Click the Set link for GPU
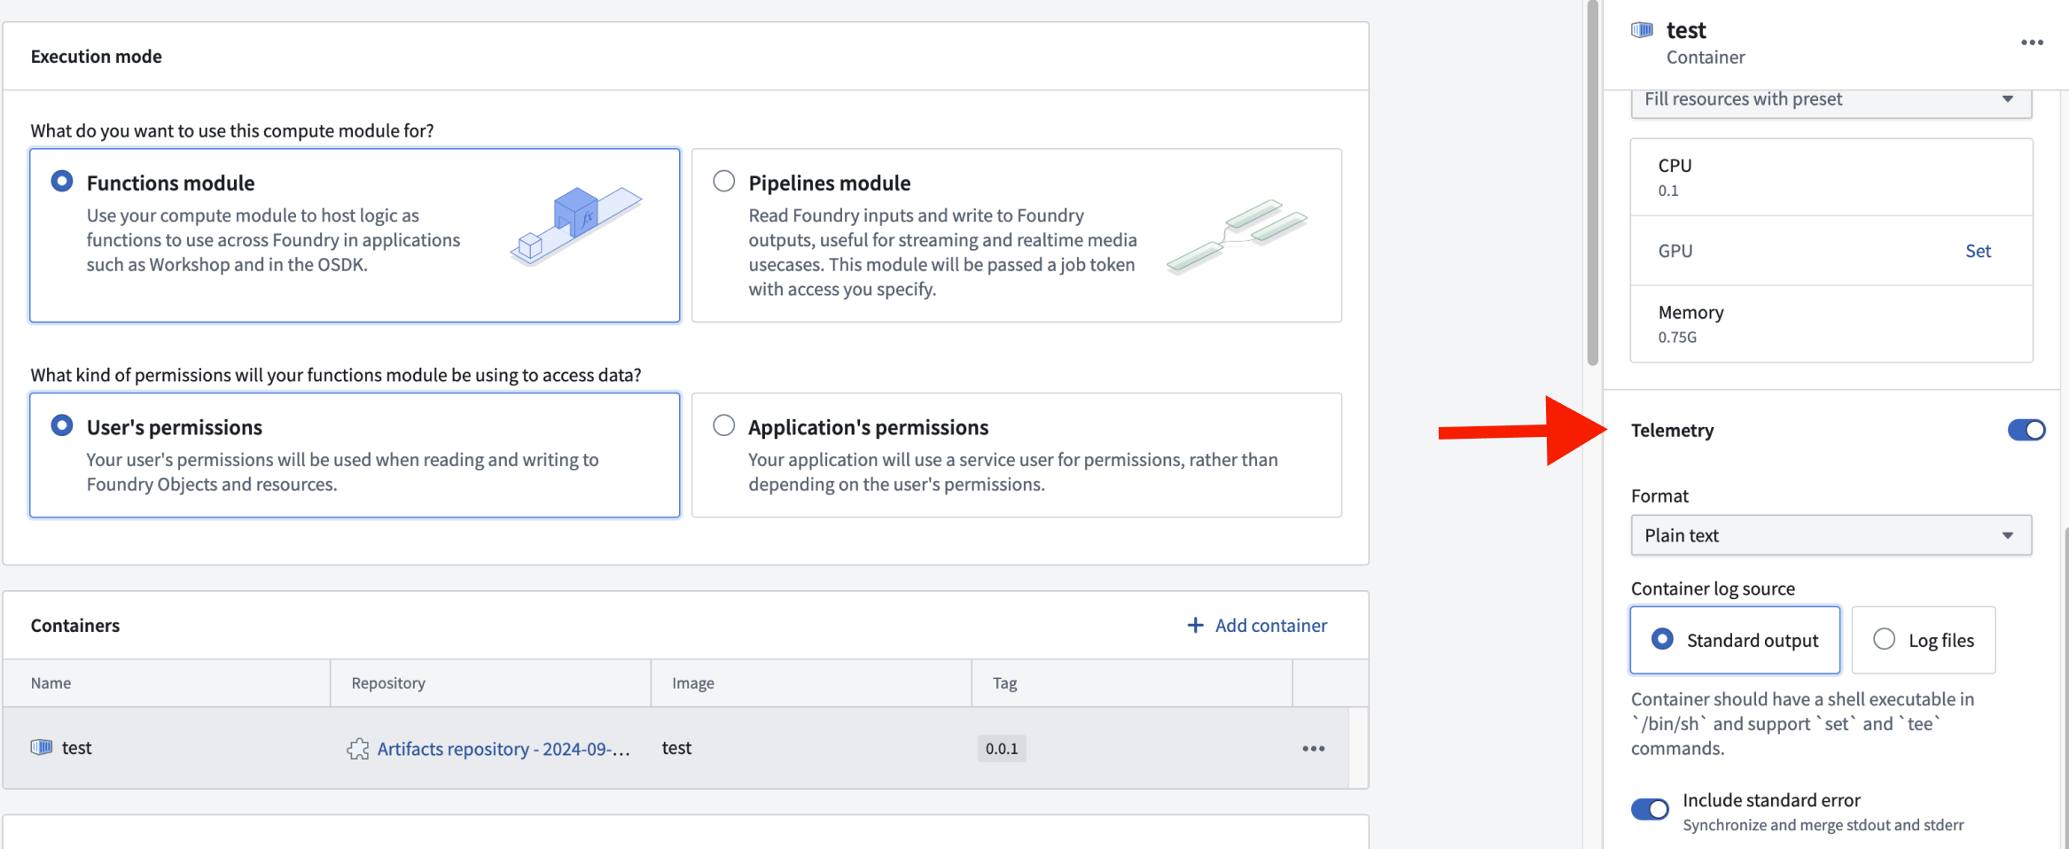The height and width of the screenshot is (849, 2069). click(1978, 251)
